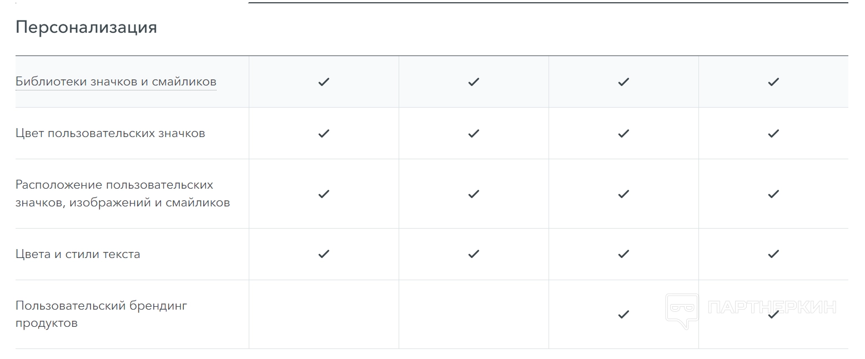Click first-column checkmark for Библиотеки значков row
This screenshot has width=865, height=359.
click(324, 82)
